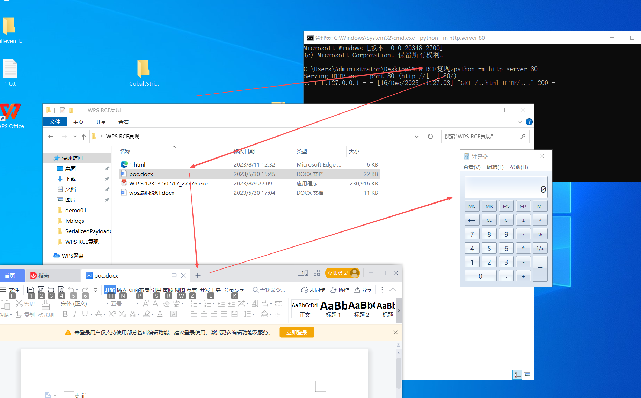The image size is (641, 398).
Task: Toggle Bold formatting in WPS
Action: pos(65,314)
